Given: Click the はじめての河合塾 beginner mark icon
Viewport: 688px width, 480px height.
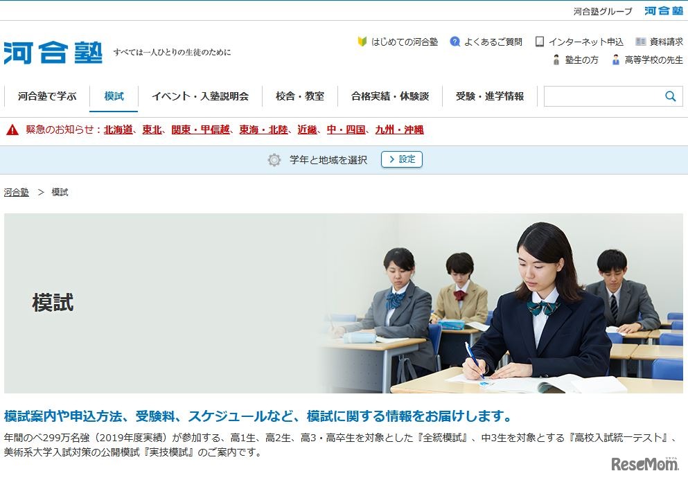Looking at the screenshot, I should [362, 42].
